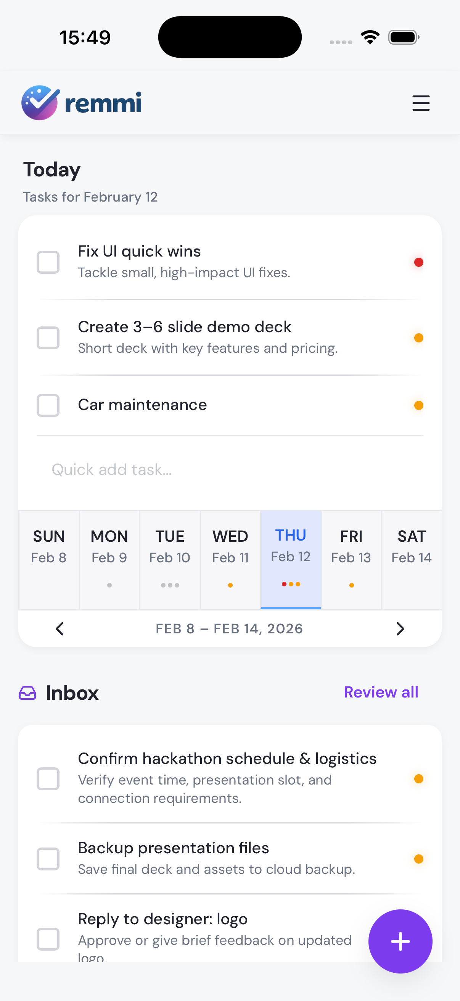Open the hamburger menu
The height and width of the screenshot is (1001, 460).
tap(421, 103)
